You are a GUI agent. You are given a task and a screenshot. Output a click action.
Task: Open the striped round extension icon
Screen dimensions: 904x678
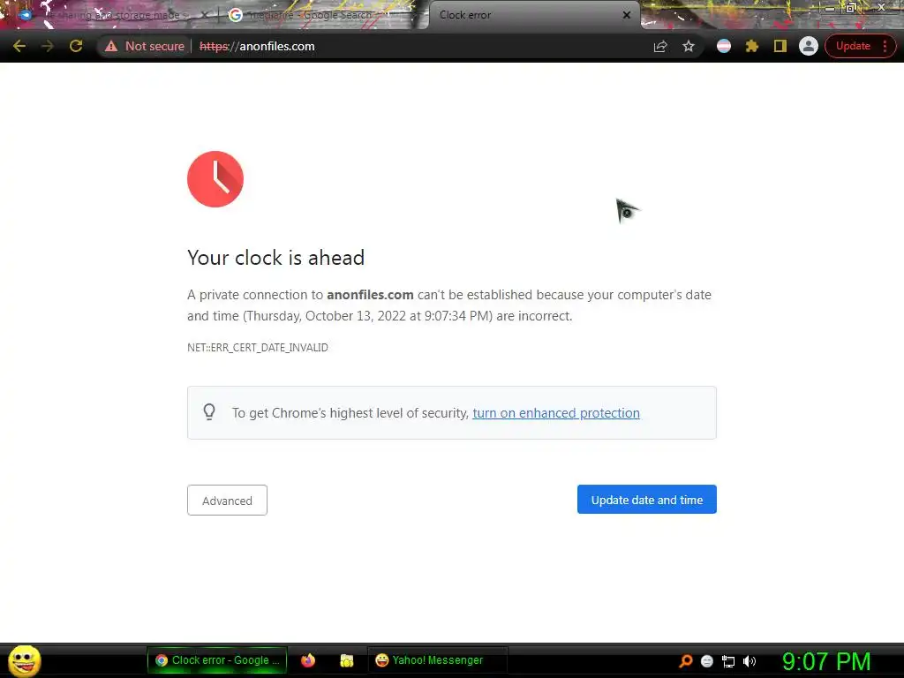724,46
